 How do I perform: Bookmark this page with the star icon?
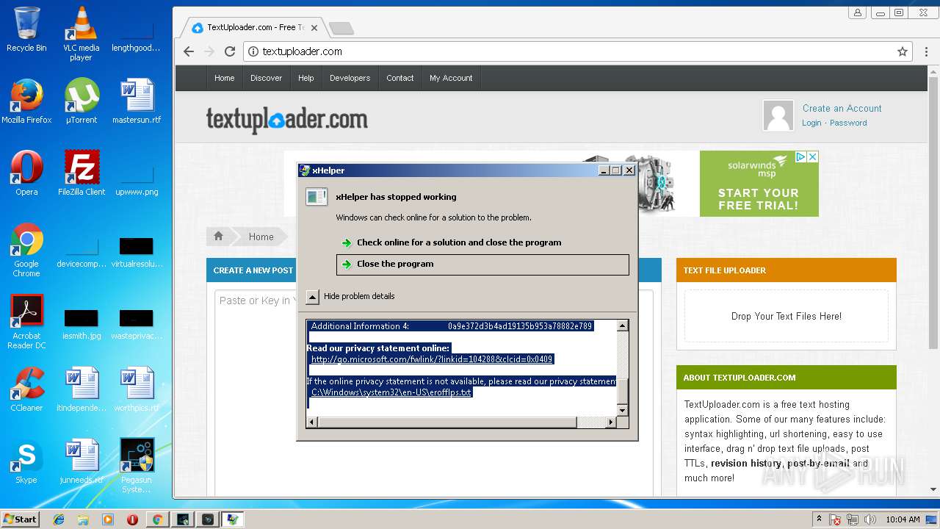click(x=903, y=51)
